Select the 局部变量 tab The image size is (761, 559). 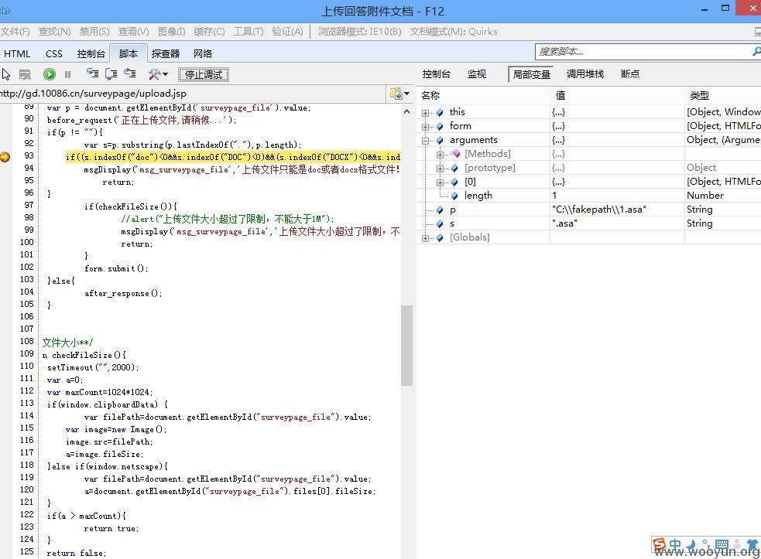(531, 74)
